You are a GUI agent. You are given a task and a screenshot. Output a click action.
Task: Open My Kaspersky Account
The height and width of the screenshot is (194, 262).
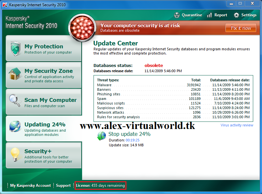[x=30, y=186]
